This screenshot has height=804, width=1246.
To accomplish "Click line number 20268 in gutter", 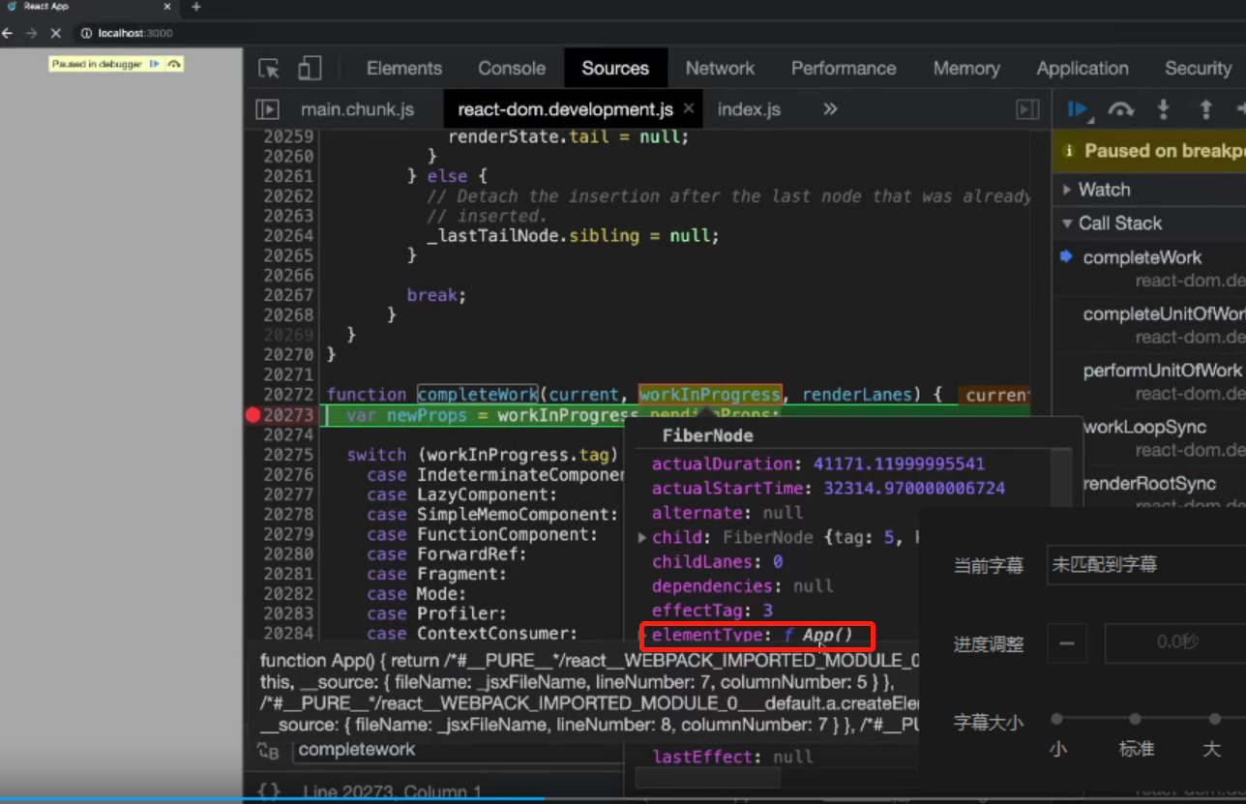I will click(x=288, y=315).
